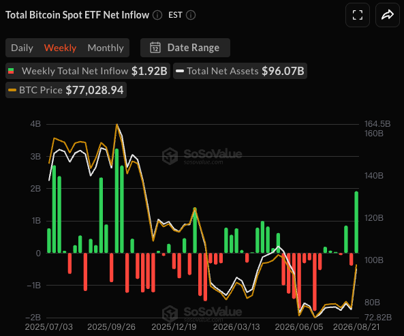Click the Total Bitcoin Spot ETF Net Inflow title
Image resolution: width=404 pixels, height=336 pixels.
pyautogui.click(x=77, y=15)
